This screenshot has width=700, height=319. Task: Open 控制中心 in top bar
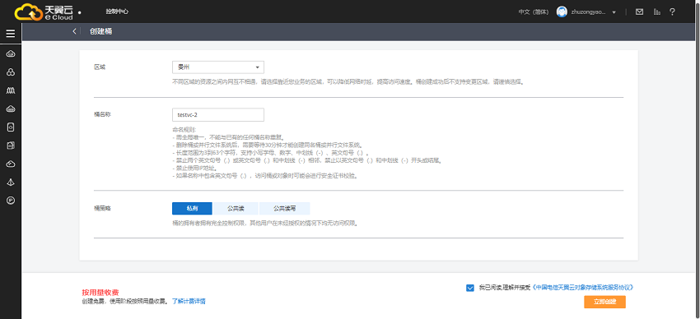pos(117,12)
